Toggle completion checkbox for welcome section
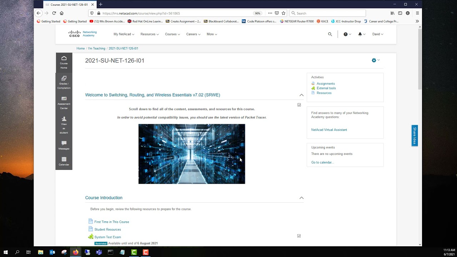457x257 pixels. (x=299, y=105)
